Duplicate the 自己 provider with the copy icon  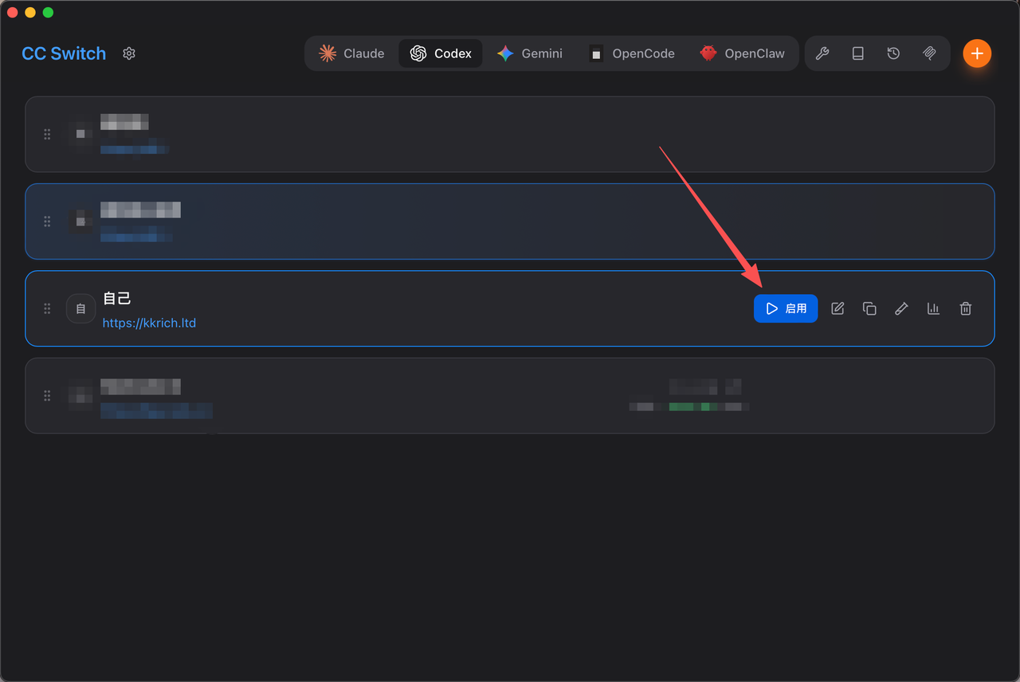tap(869, 308)
